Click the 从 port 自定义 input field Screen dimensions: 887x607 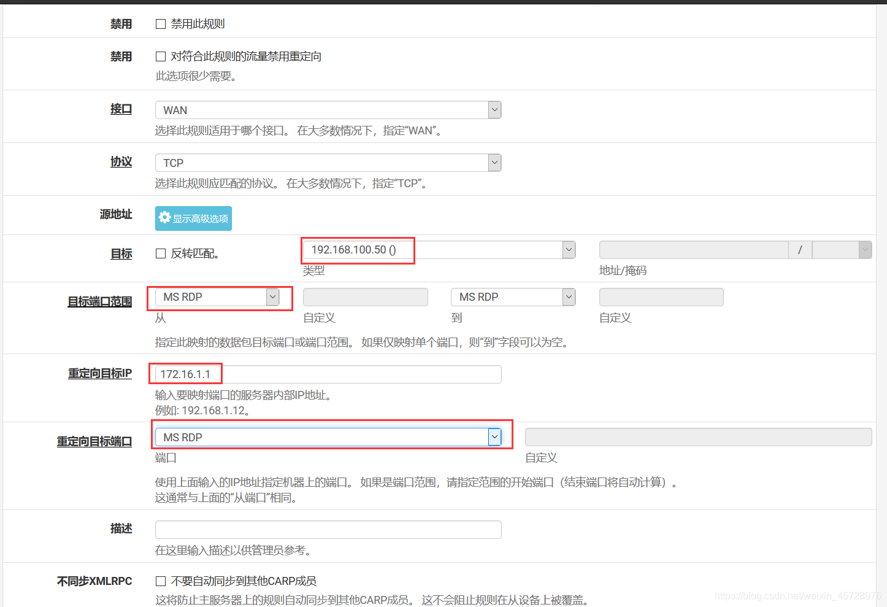pyautogui.click(x=366, y=297)
